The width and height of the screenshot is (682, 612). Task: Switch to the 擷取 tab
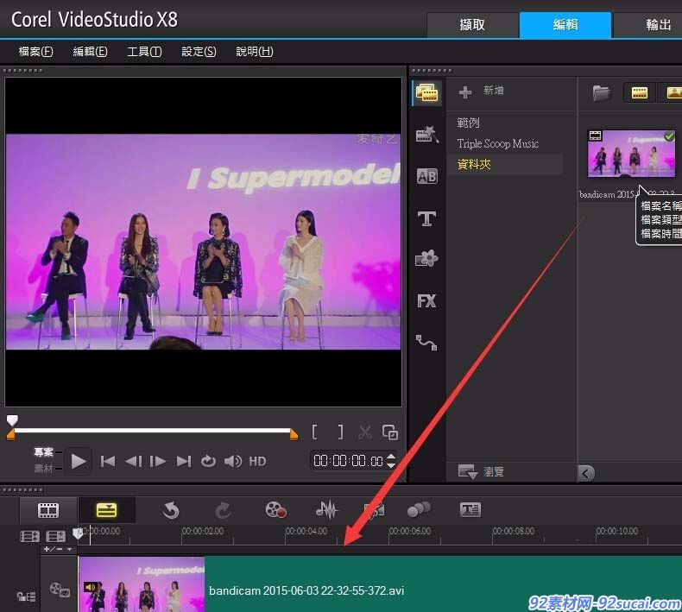coord(472,25)
